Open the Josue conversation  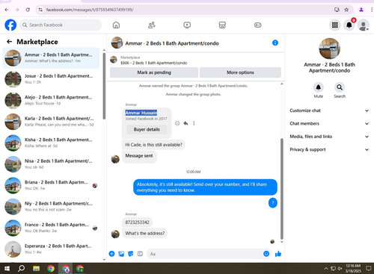(x=51, y=79)
